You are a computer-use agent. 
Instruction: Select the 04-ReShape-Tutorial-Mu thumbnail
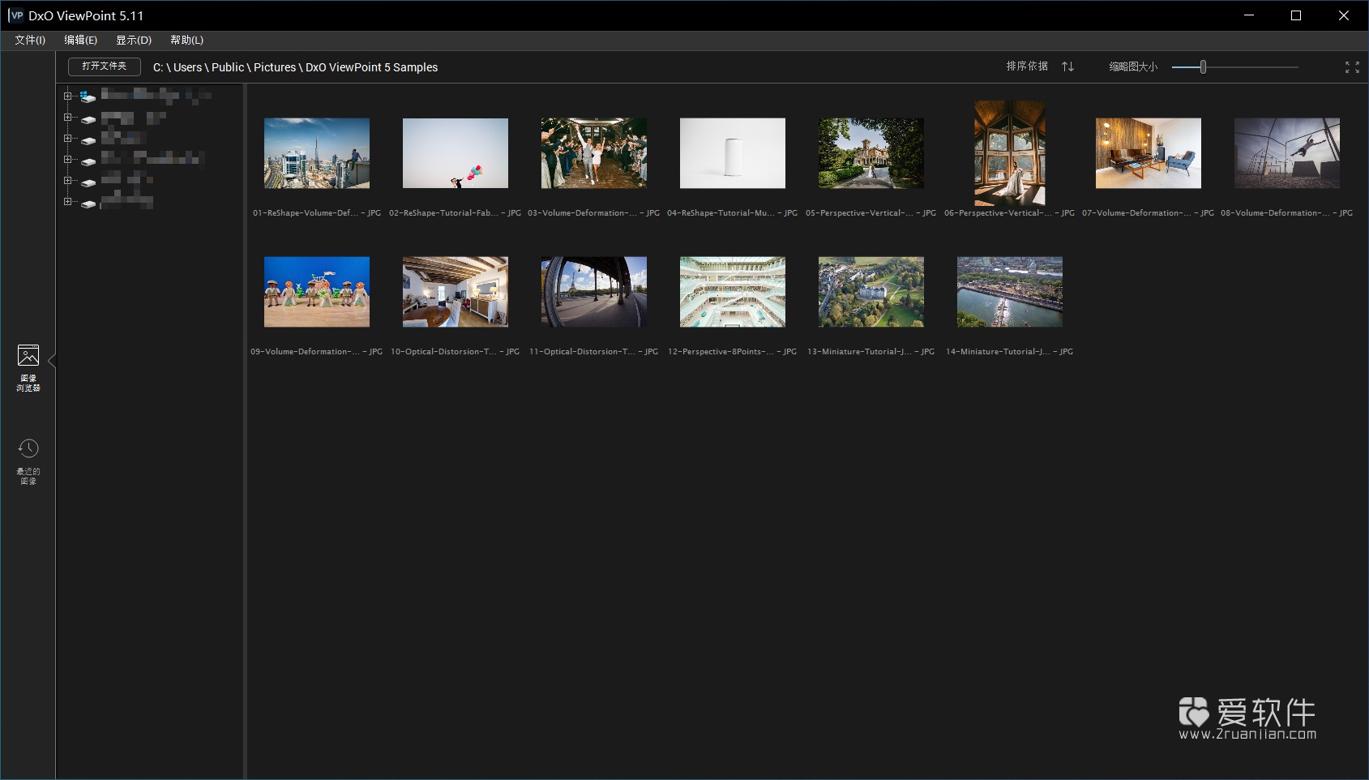(x=732, y=152)
